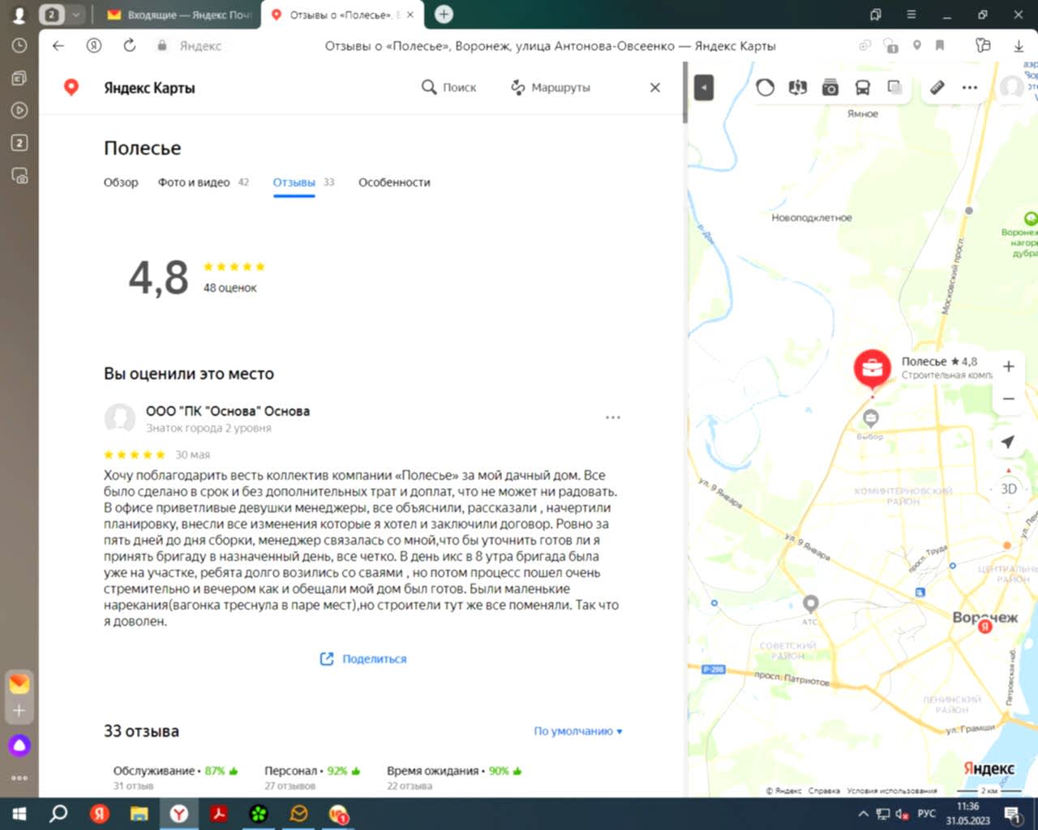Click the Маршруты route planner button
Image resolution: width=1038 pixels, height=830 pixels.
pyautogui.click(x=550, y=88)
